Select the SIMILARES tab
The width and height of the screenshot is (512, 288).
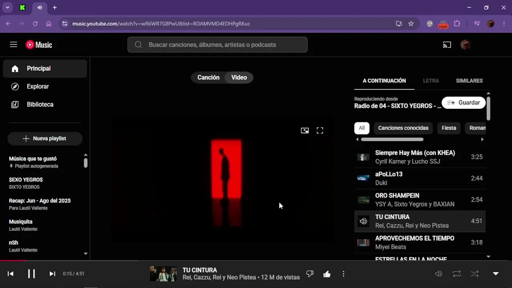click(x=469, y=81)
